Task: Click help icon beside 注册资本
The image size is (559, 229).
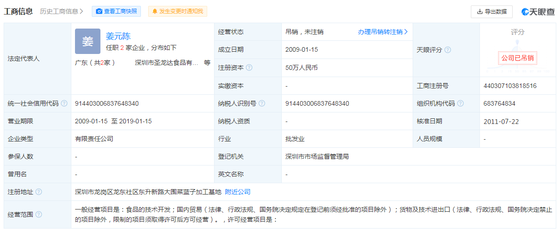Action: coord(249,68)
